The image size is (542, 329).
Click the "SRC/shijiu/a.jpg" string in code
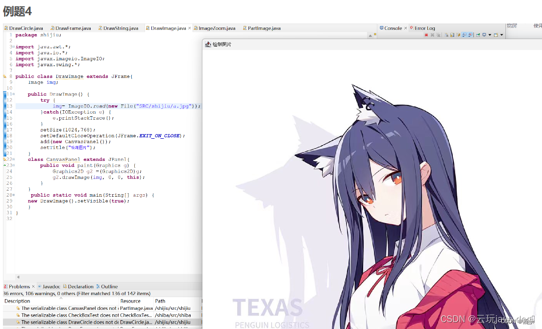(x=164, y=106)
